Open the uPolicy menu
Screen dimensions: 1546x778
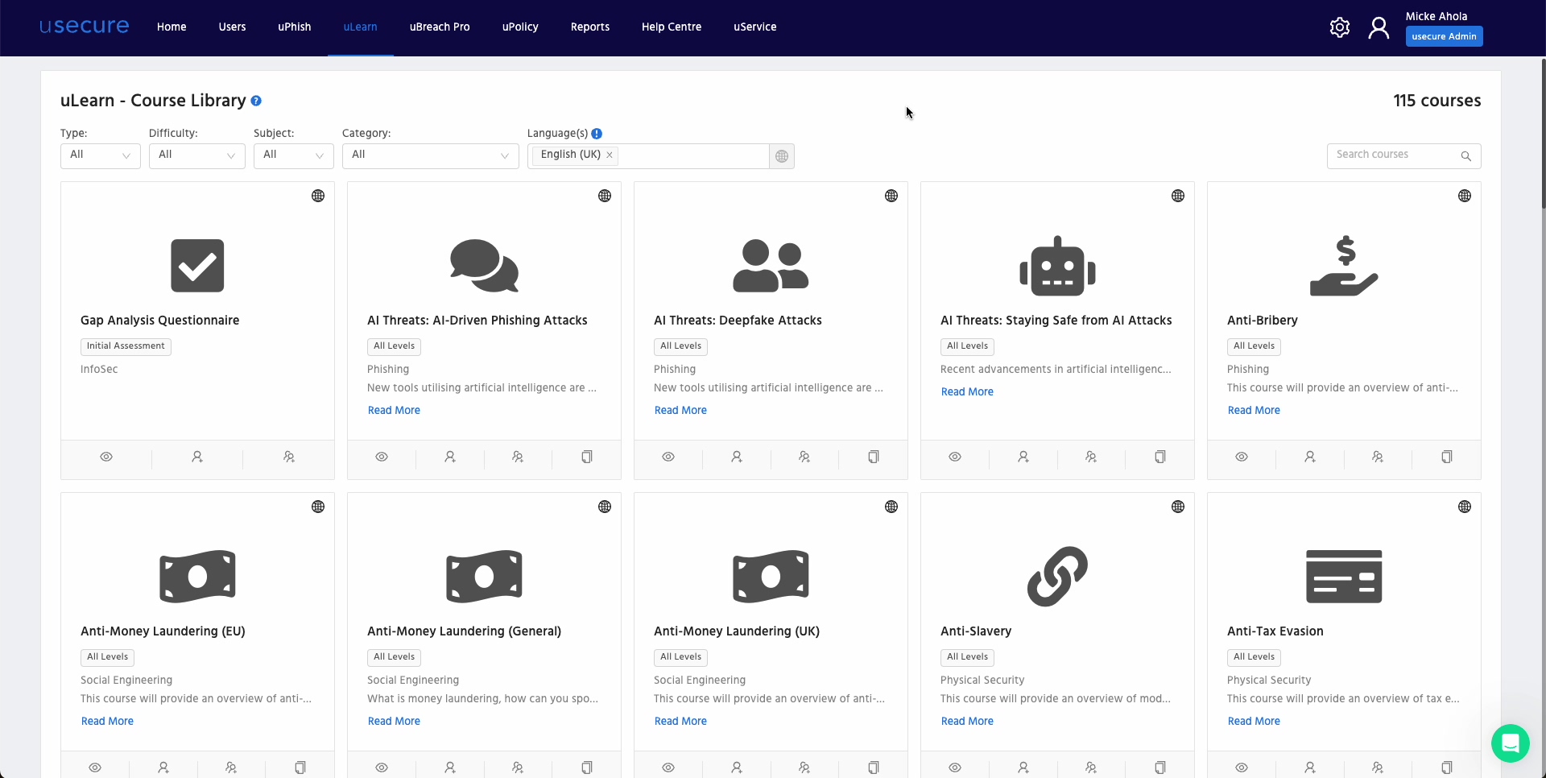(x=520, y=27)
